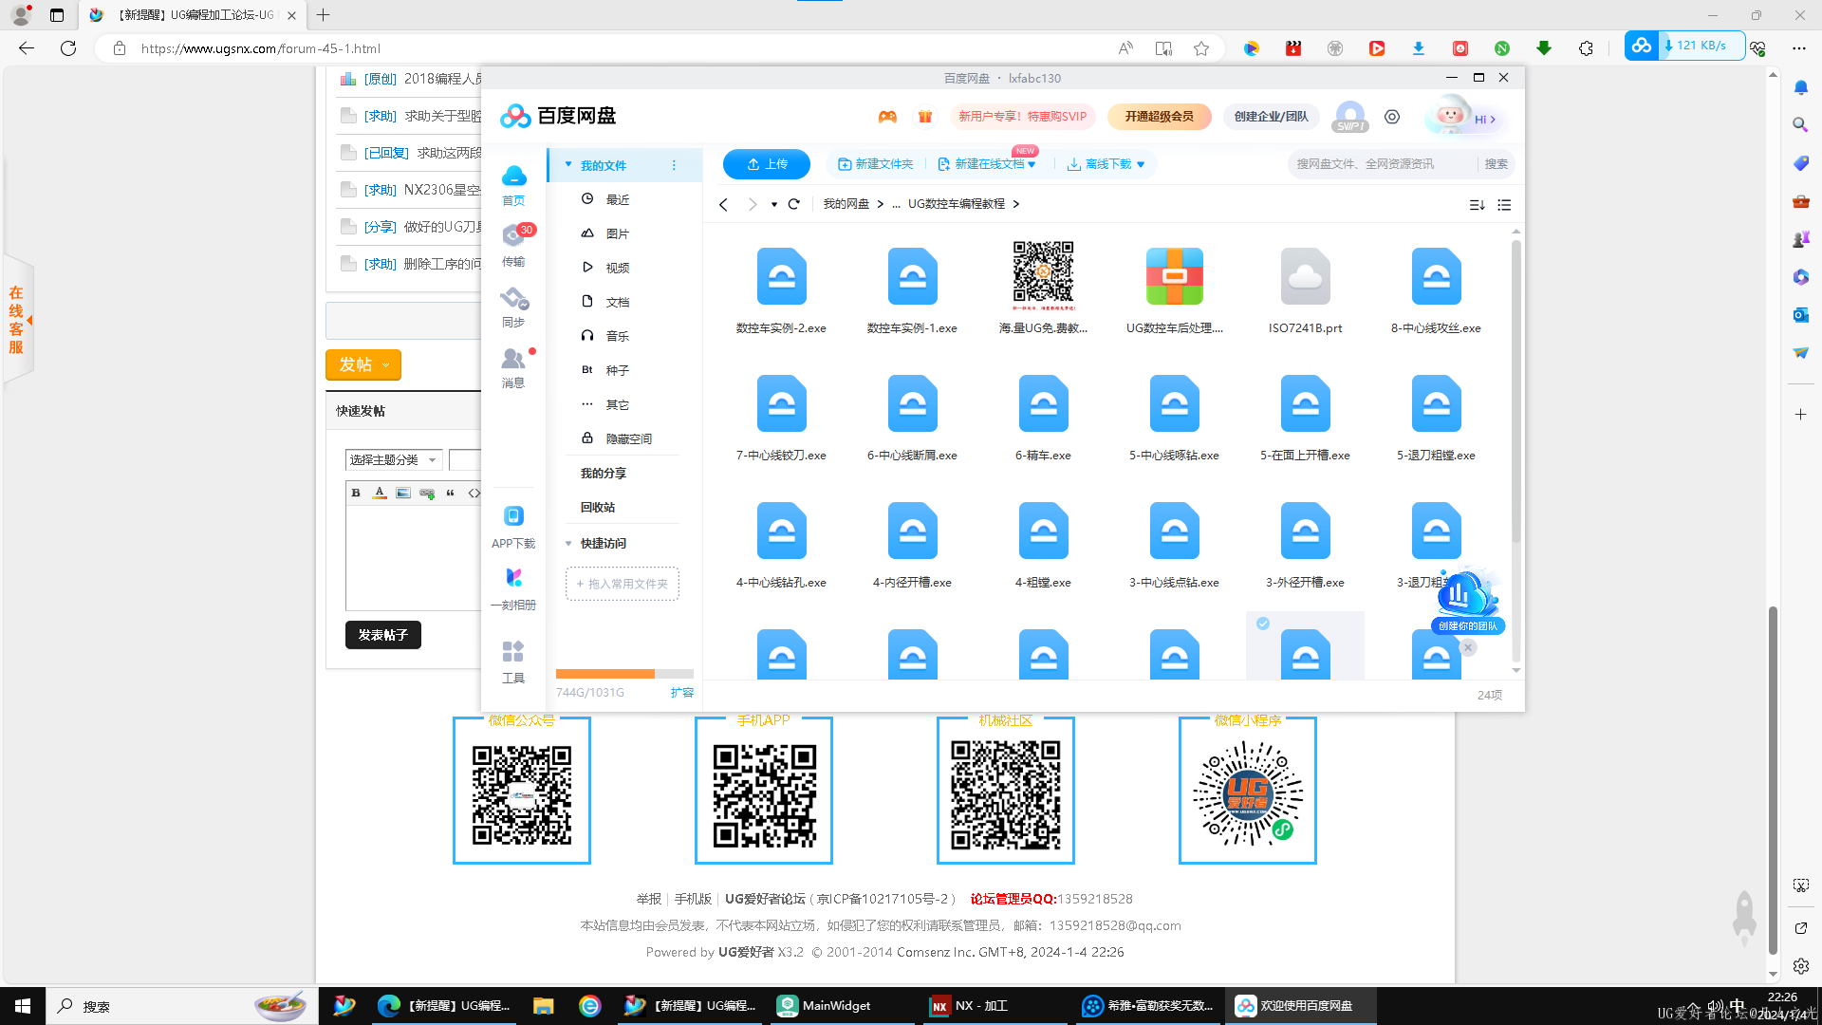Click 新用户专享 特惠购SVIP promotion
1822x1025 pixels.
1022,117
